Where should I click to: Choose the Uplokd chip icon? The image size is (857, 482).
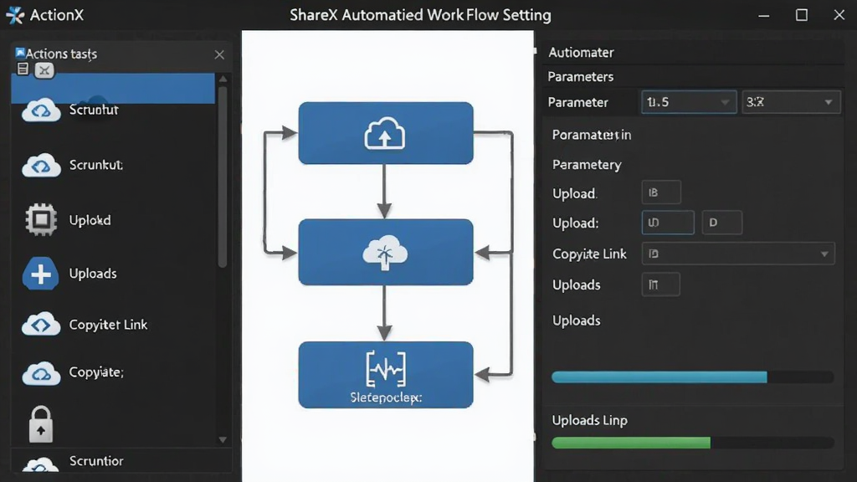click(41, 220)
